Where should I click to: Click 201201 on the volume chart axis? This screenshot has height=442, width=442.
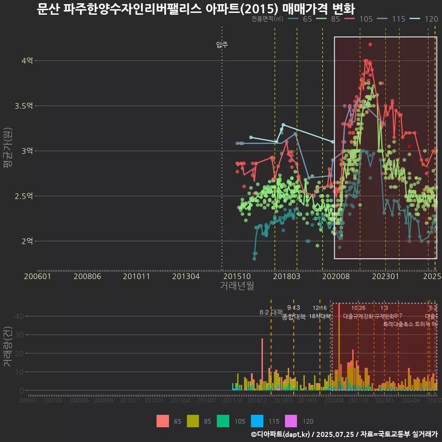pyautogui.click(x=154, y=400)
